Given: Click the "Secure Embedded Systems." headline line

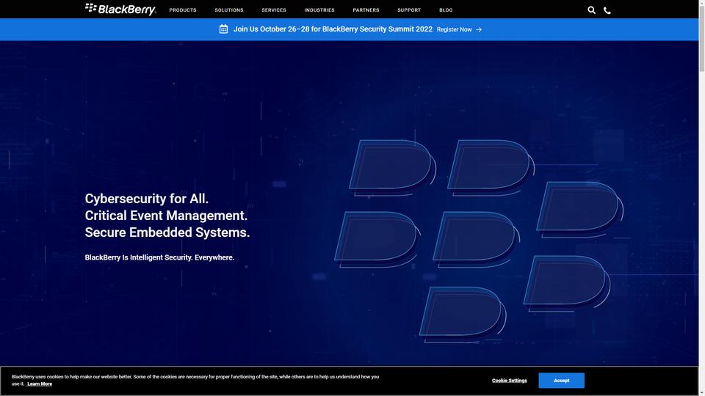Looking at the screenshot, I should coord(167,232).
